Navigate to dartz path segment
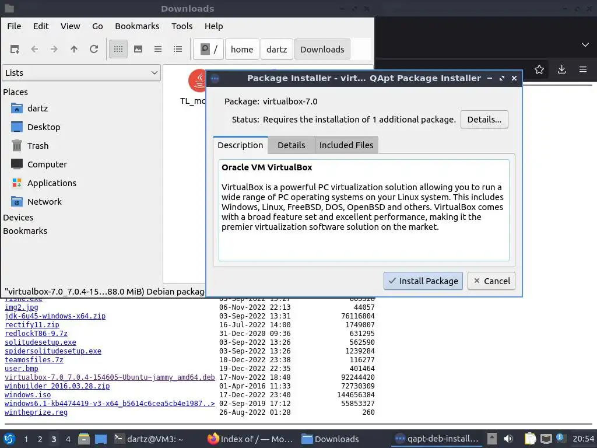597x448 pixels. pos(277,49)
